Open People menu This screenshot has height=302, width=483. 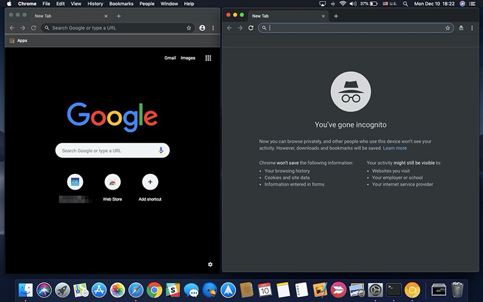pyautogui.click(x=147, y=4)
